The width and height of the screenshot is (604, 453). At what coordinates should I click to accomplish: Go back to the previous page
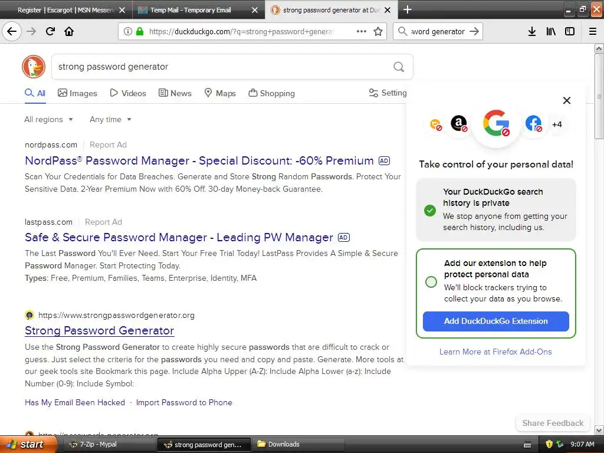click(x=12, y=31)
